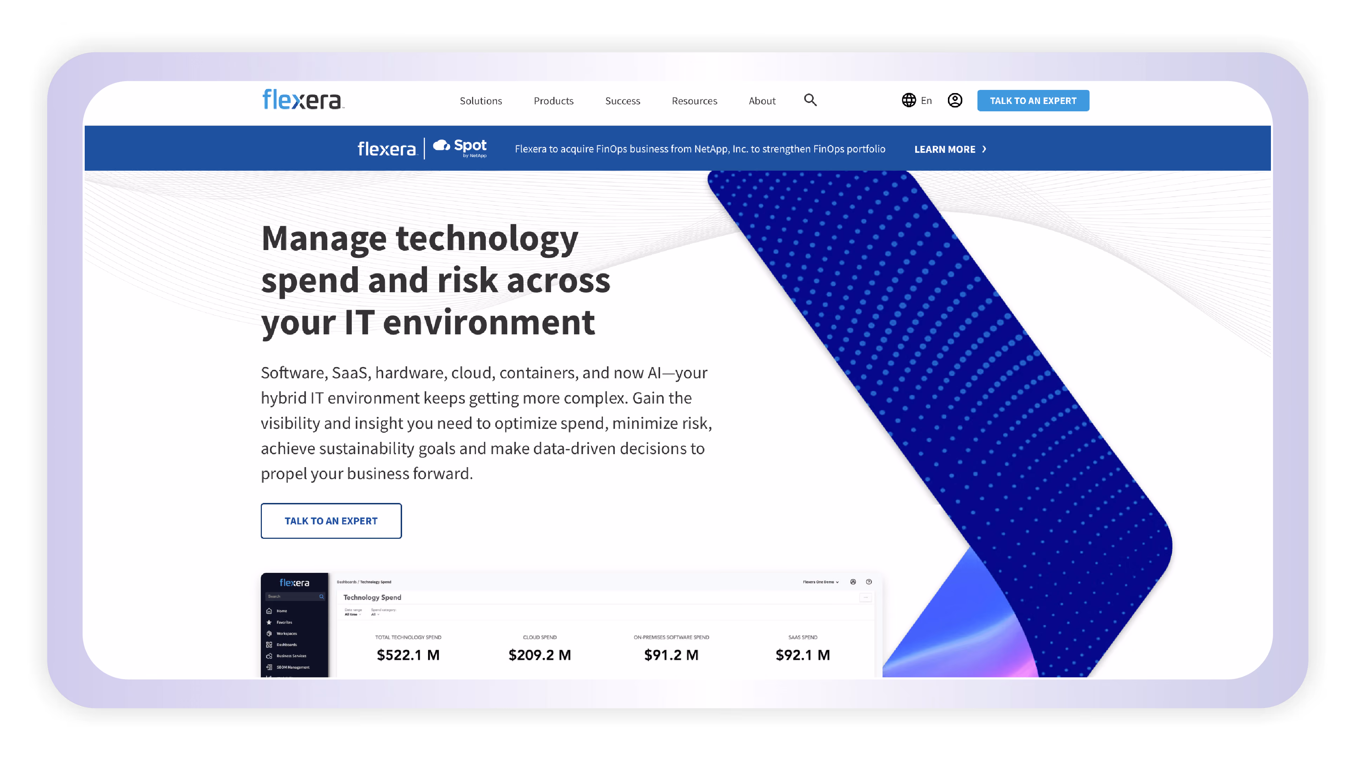Open the Workspaces icon in the sidebar
Screen dimensions: 1350x759
(269, 633)
